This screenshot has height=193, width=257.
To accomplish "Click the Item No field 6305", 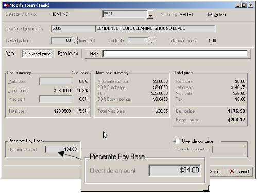I will point(73,28).
